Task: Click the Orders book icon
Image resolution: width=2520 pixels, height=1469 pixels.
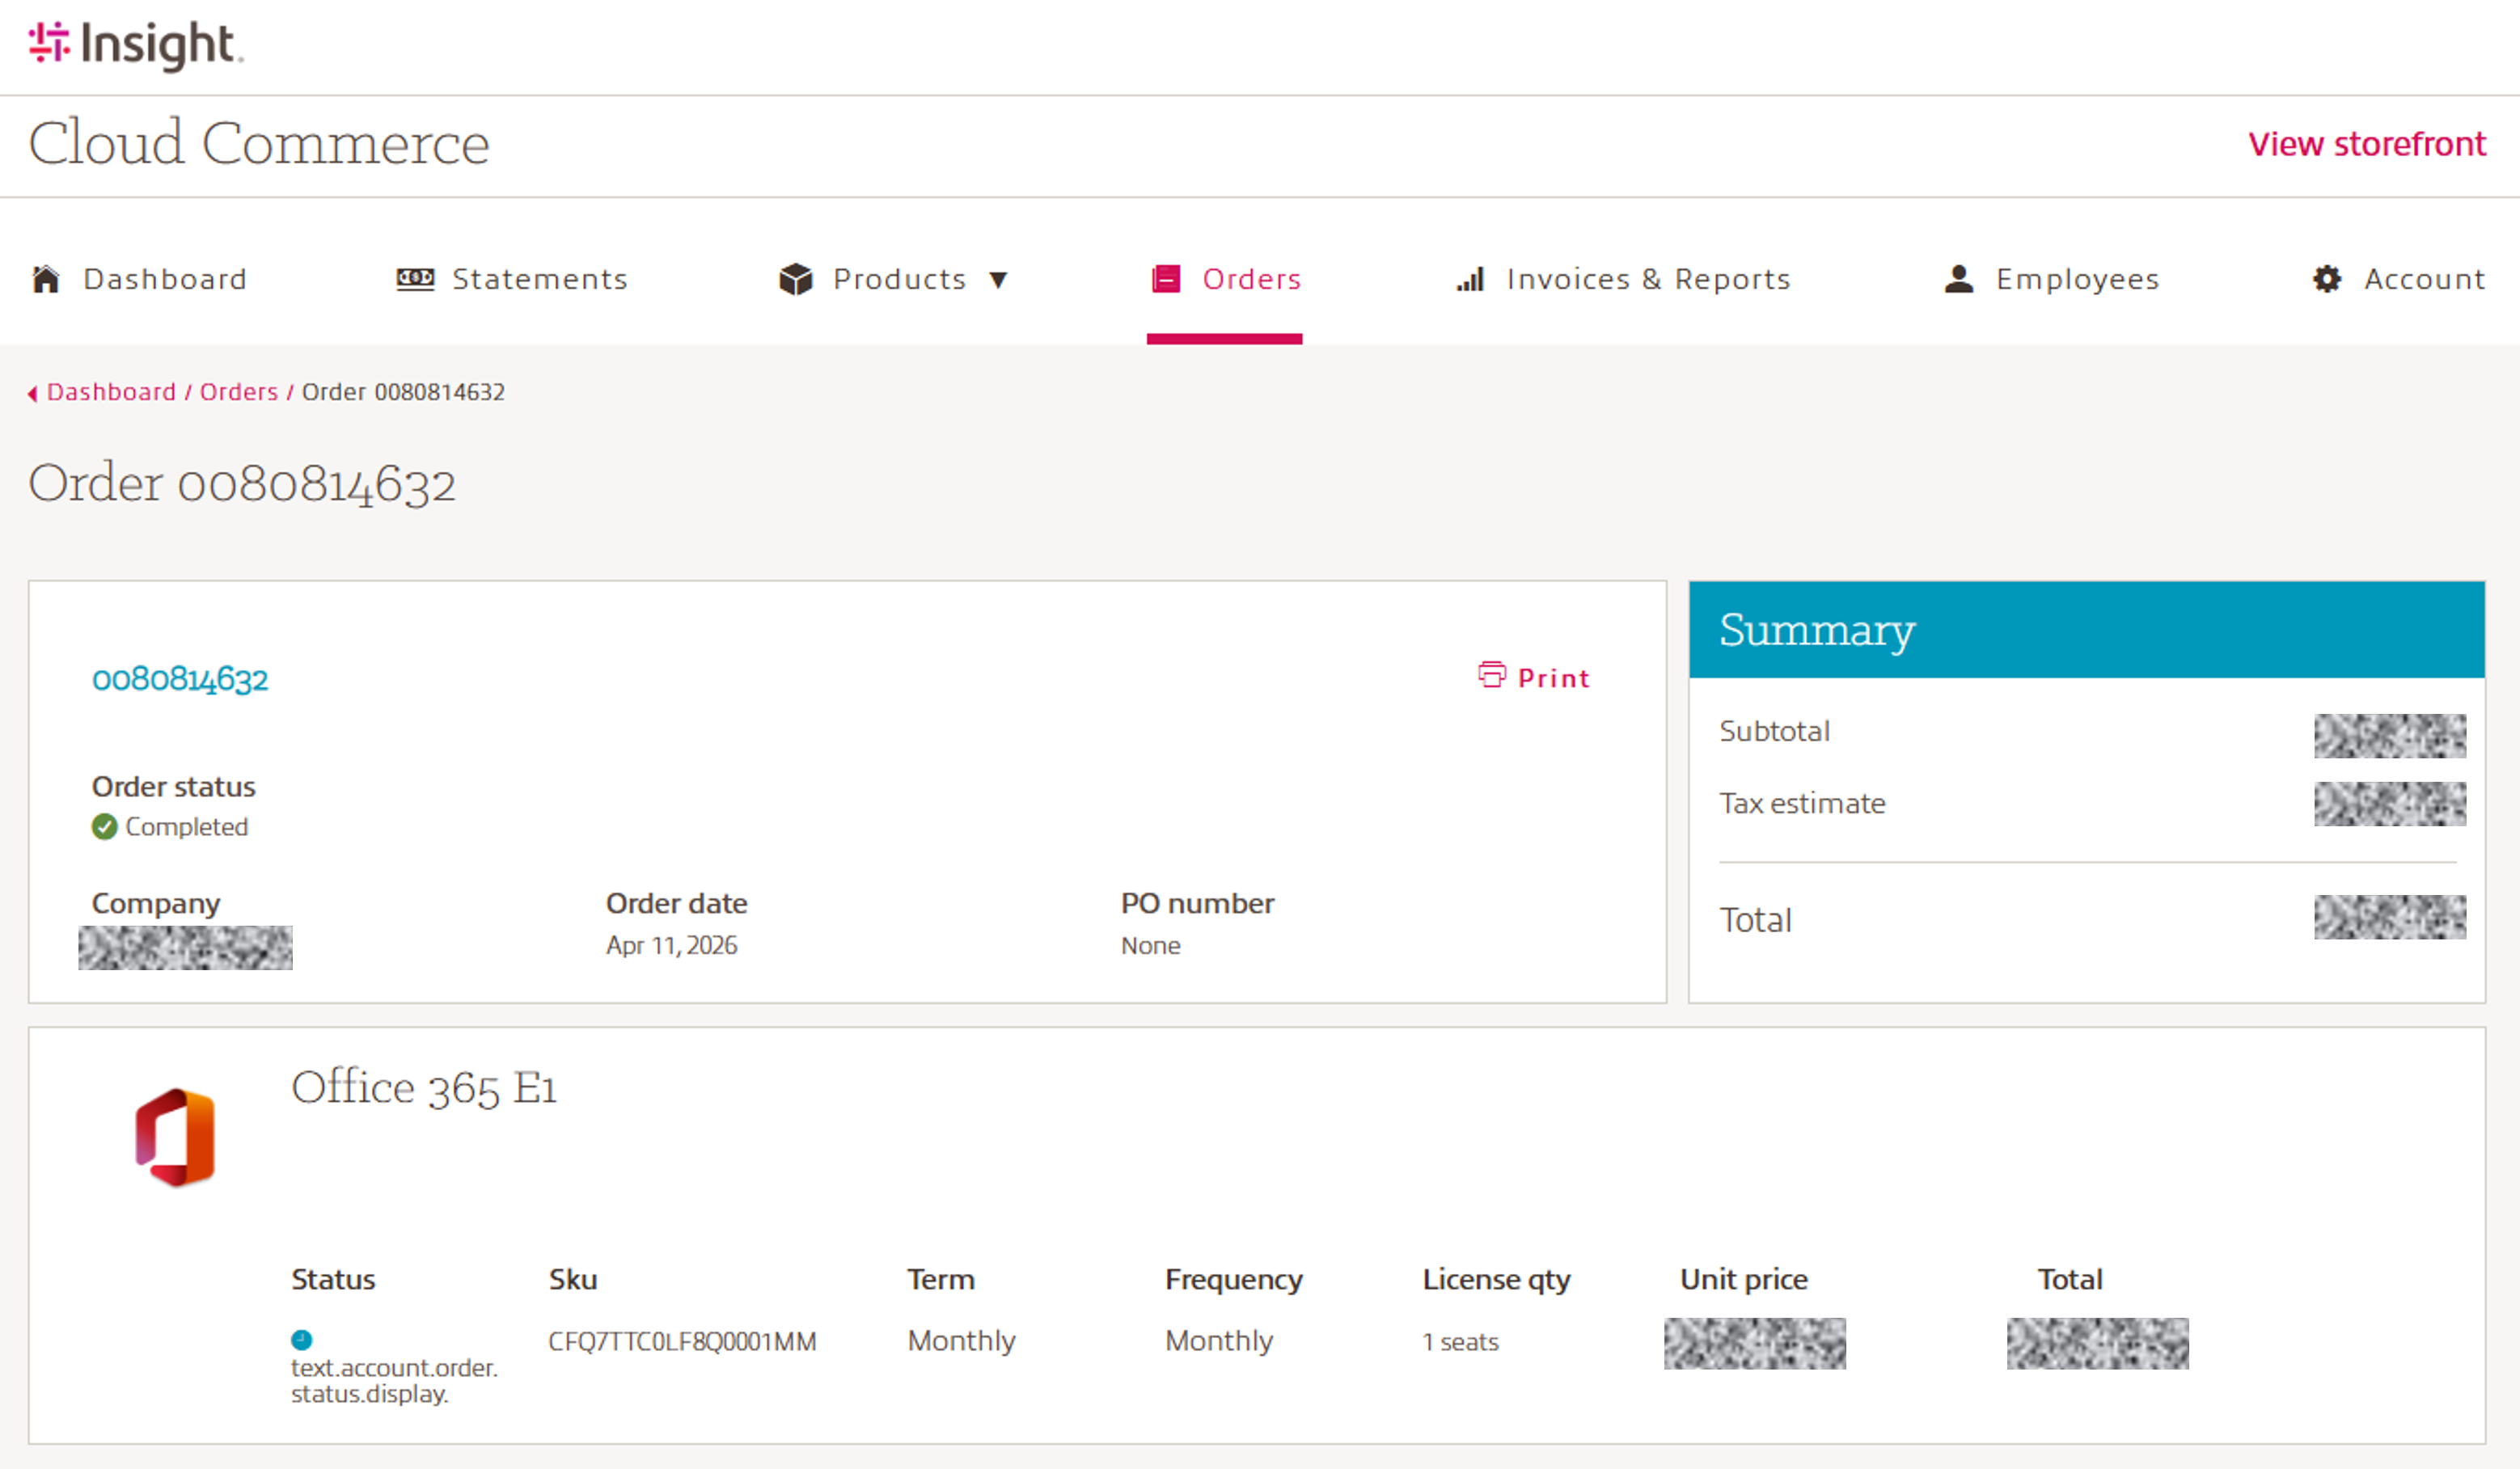Action: (x=1166, y=279)
